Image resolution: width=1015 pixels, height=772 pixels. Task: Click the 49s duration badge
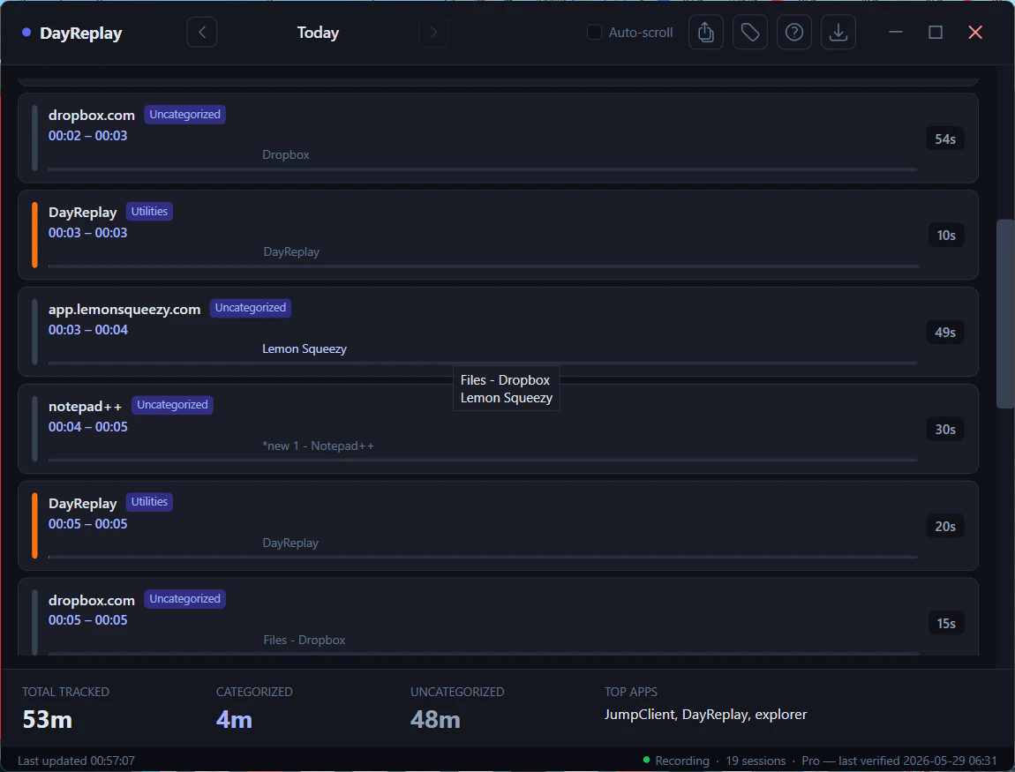coord(945,333)
